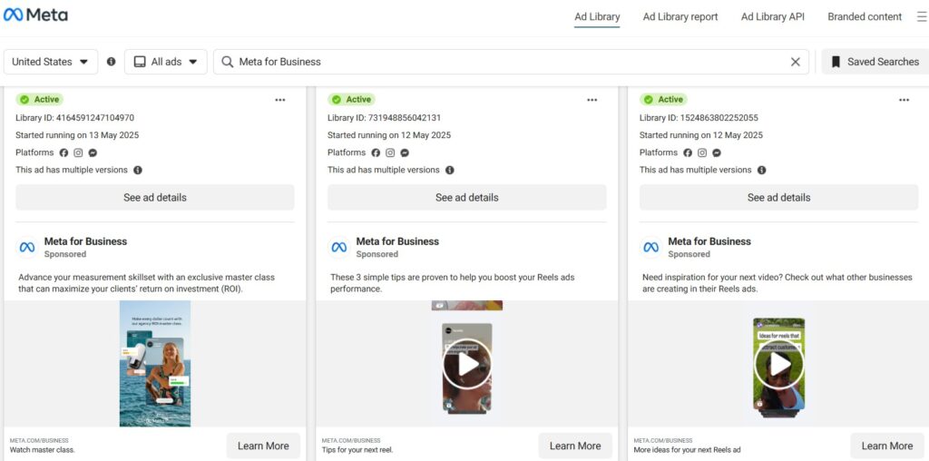See ad details for ad 4164591247104970
The width and height of the screenshot is (929, 461).
click(x=154, y=197)
